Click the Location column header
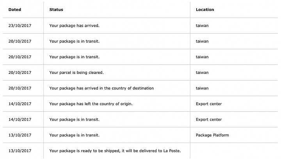The image size is (281, 159). point(205,10)
